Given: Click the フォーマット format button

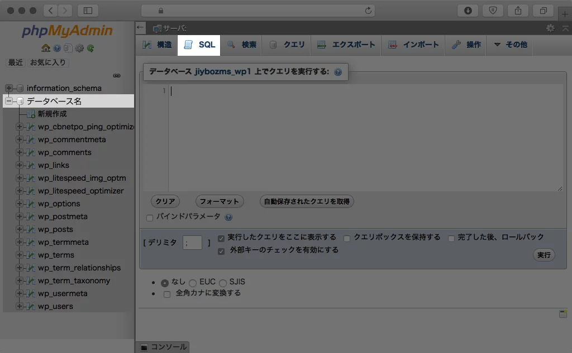Looking at the screenshot, I should click(x=219, y=201).
